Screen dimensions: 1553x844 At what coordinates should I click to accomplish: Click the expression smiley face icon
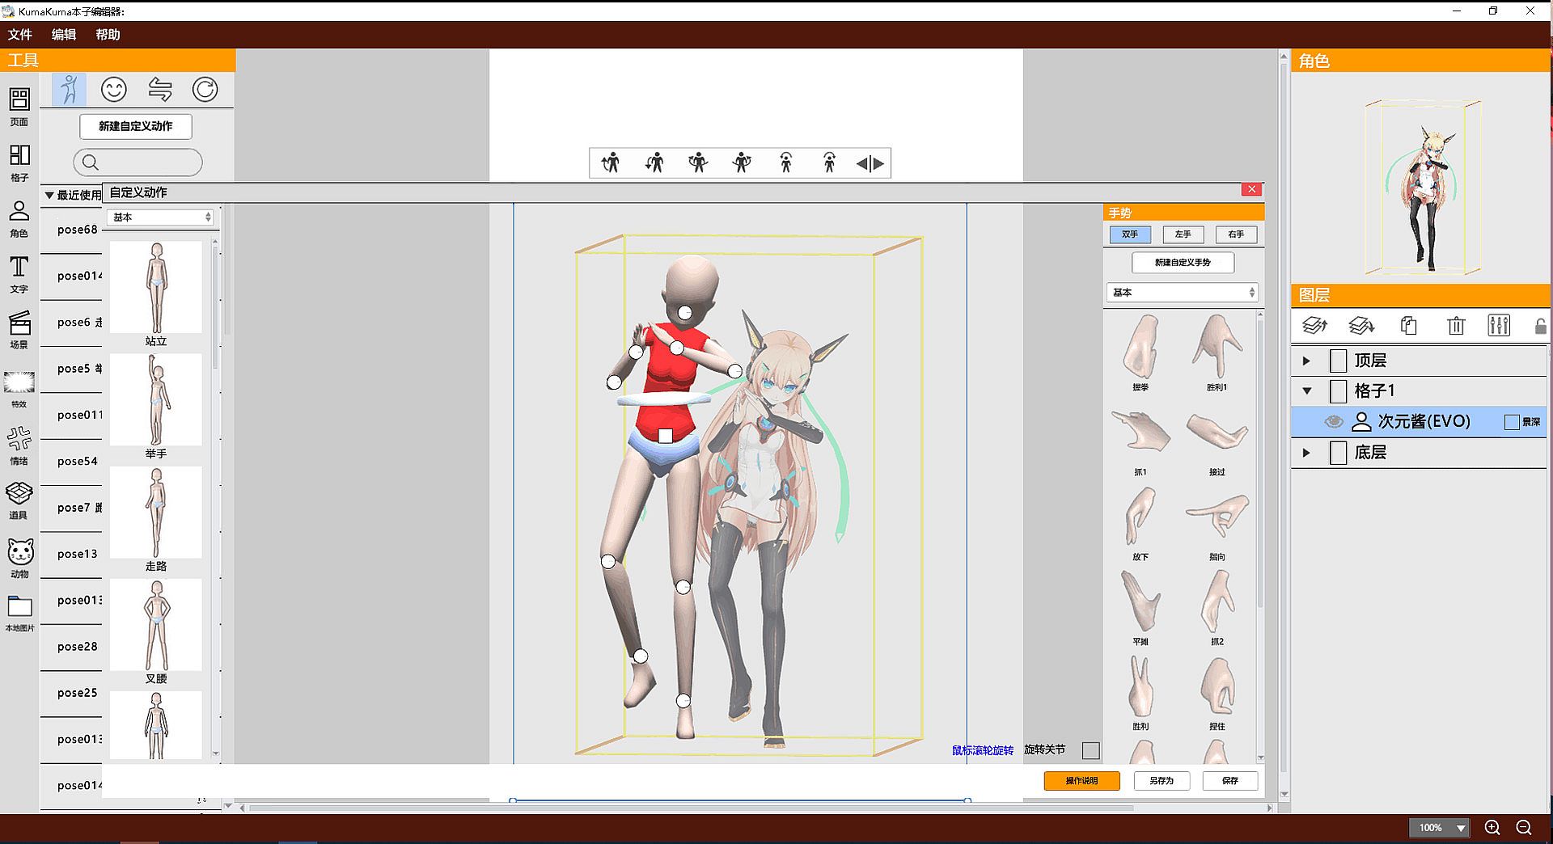point(114,90)
